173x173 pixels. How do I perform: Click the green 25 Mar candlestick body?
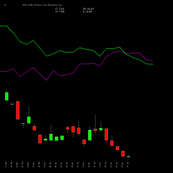pyautogui.click(x=29, y=120)
